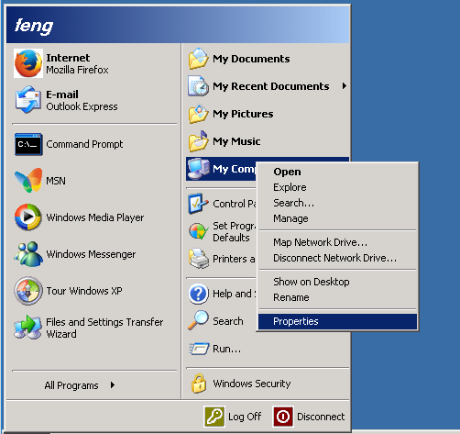
Task: Open Files and Settings Transfer Wizard icon
Action: (28, 328)
